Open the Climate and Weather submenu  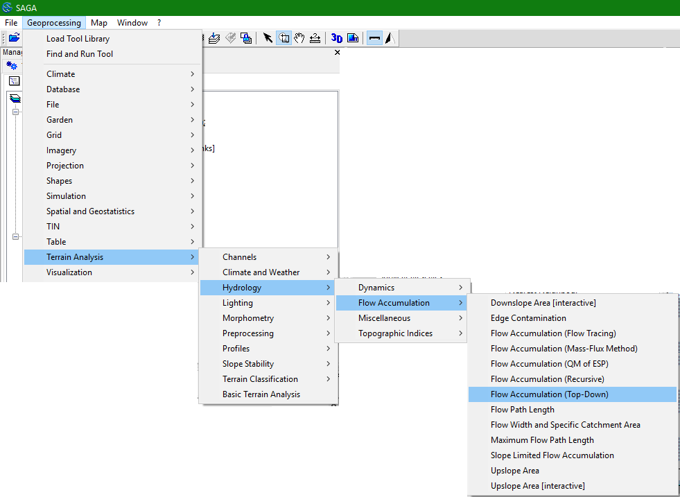[268, 272]
